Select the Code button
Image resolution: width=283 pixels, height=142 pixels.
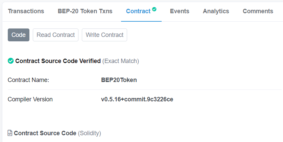click(x=19, y=35)
